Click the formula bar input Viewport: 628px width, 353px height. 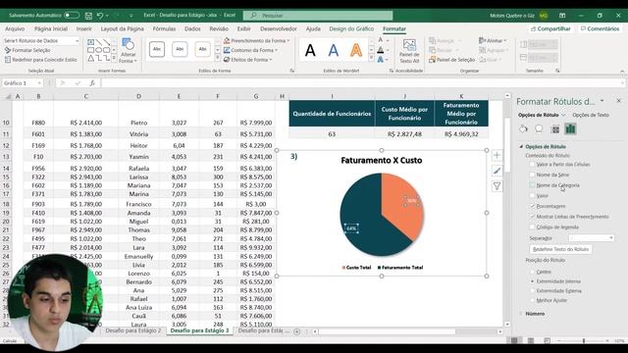tap(362, 82)
